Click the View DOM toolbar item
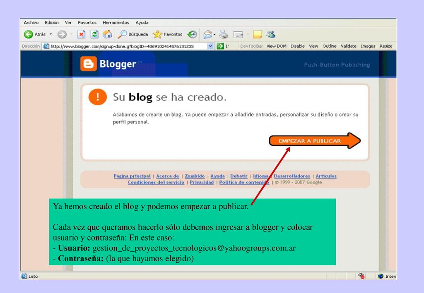Viewport: 424px width, 293px height. tap(276, 46)
